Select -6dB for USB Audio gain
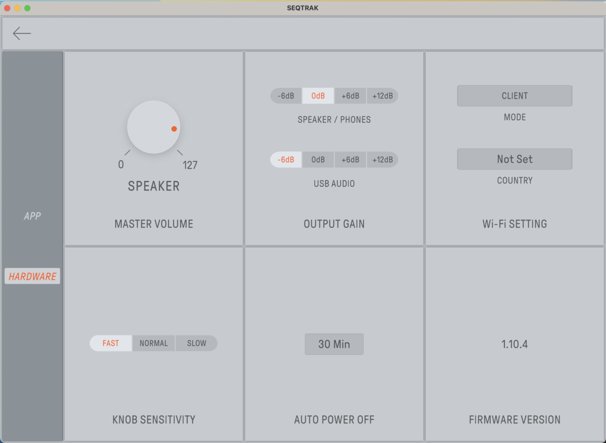This screenshot has width=606, height=443. 286,160
